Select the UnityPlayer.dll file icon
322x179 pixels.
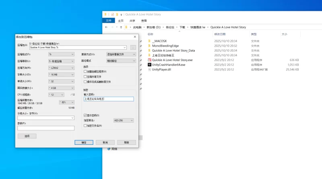tap(149, 70)
